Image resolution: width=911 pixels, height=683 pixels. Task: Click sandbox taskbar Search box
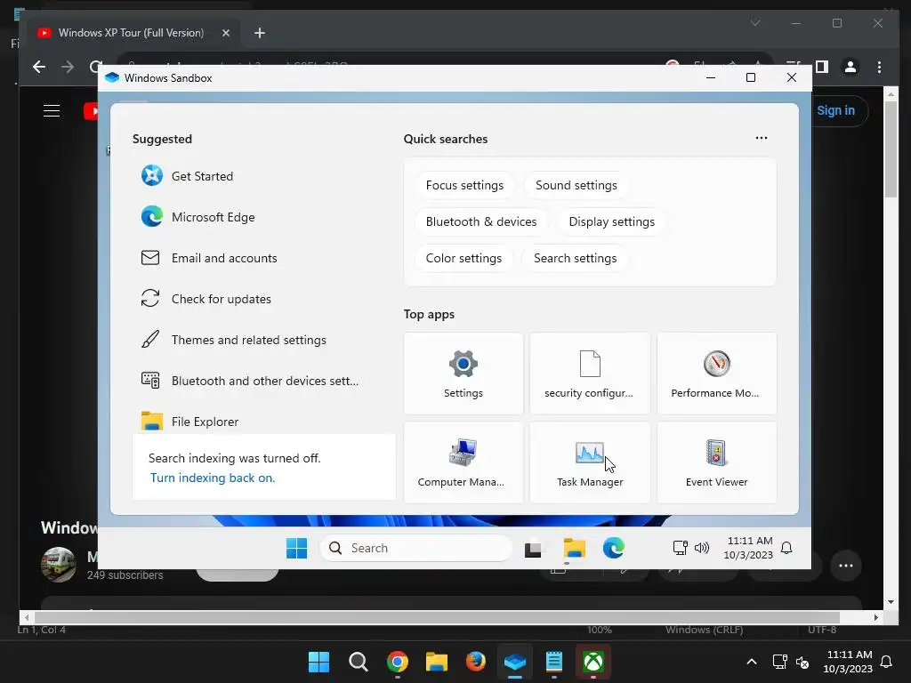(416, 548)
